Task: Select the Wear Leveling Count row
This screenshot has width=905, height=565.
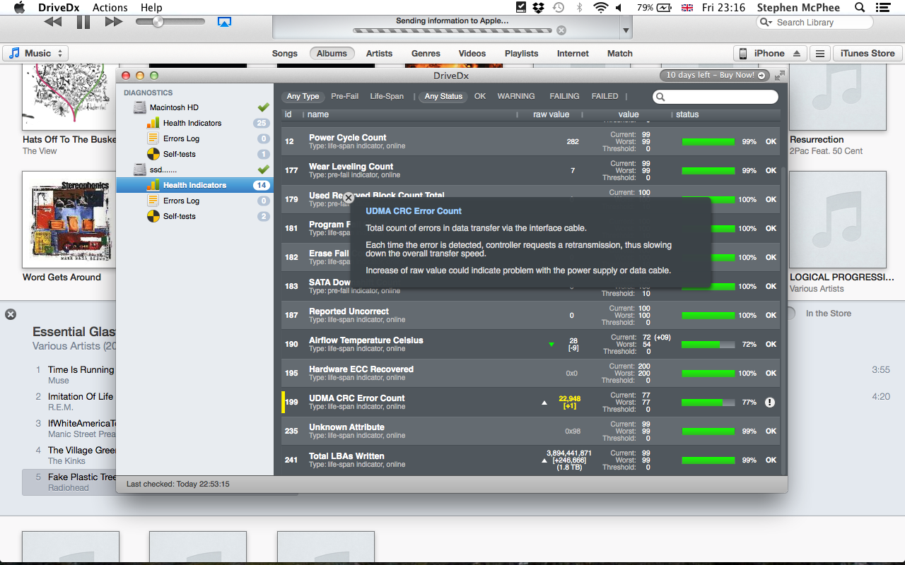Action: [x=530, y=170]
